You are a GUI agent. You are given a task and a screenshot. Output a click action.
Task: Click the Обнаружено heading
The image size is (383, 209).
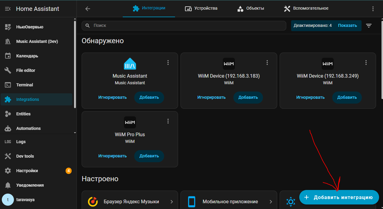(x=103, y=41)
